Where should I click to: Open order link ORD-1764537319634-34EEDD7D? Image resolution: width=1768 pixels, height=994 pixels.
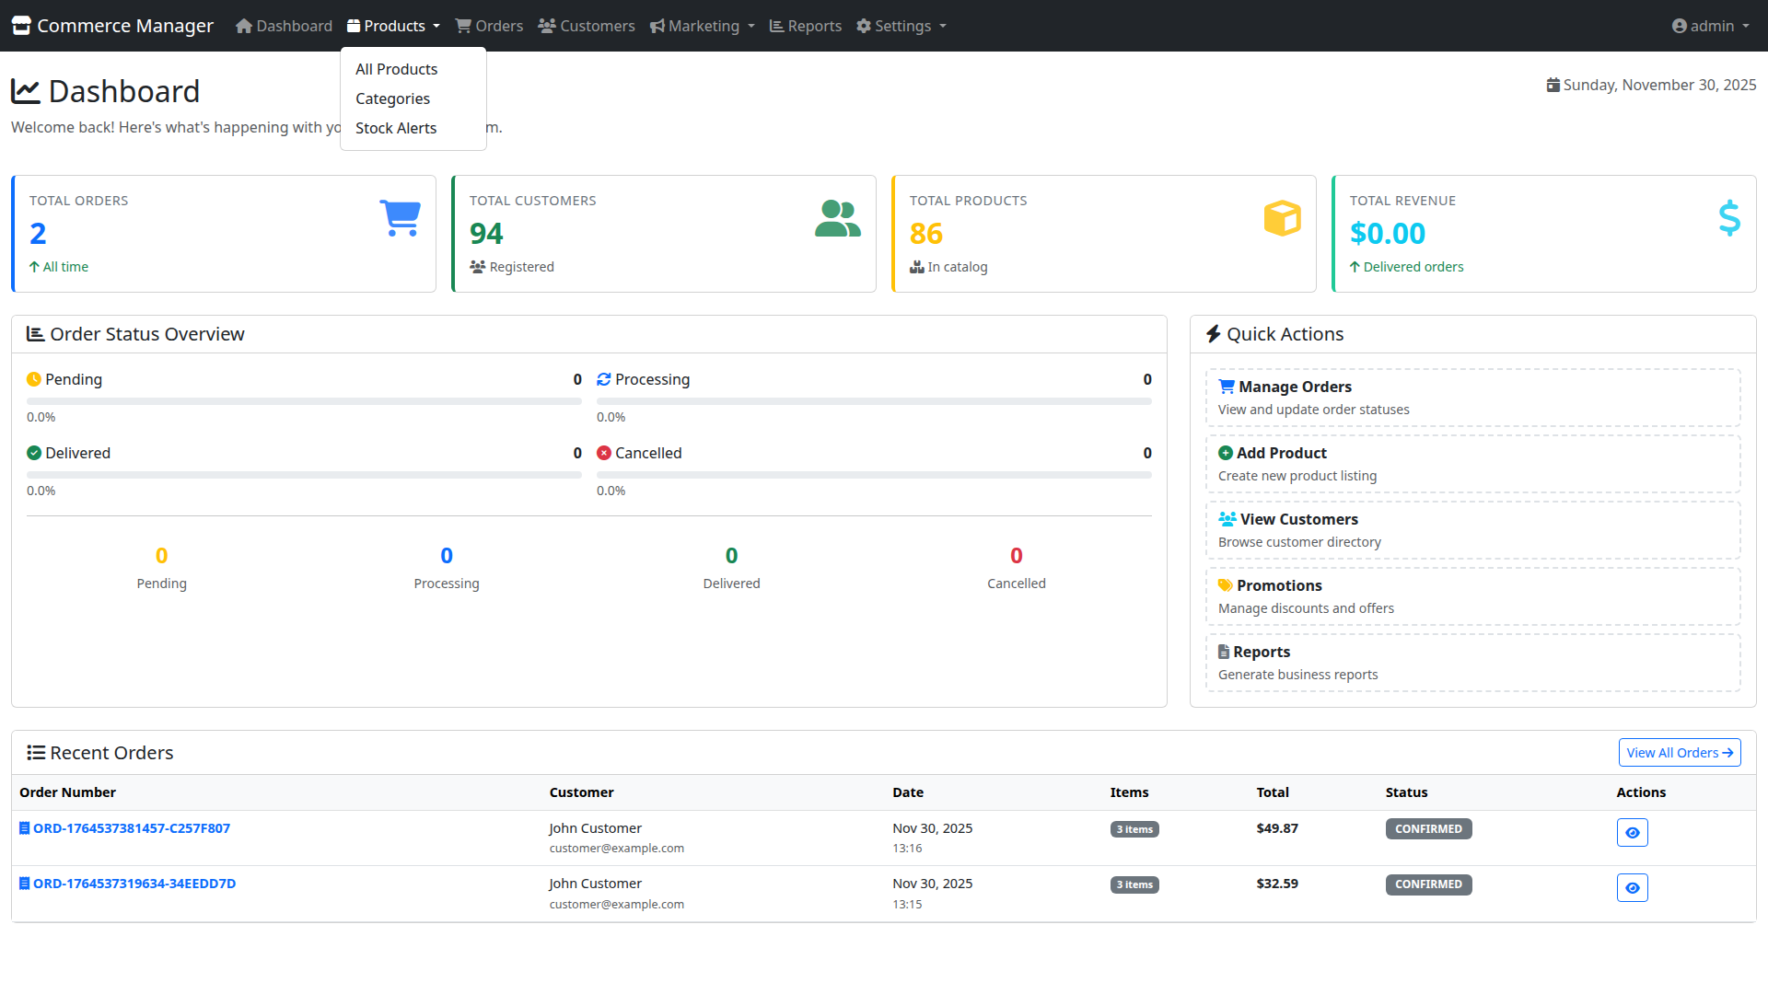click(134, 884)
